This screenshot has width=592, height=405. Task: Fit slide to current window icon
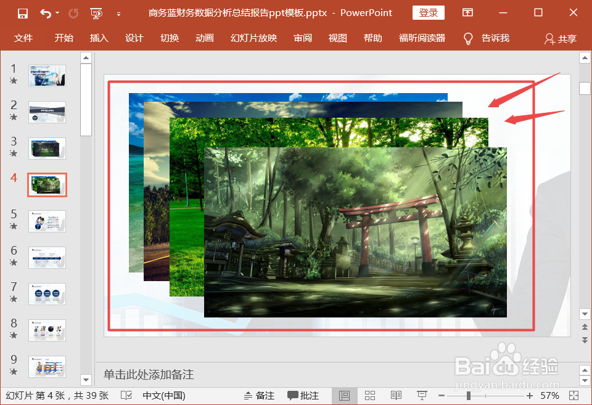point(573,396)
